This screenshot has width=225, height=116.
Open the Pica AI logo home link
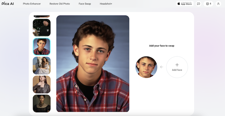[x=8, y=4]
